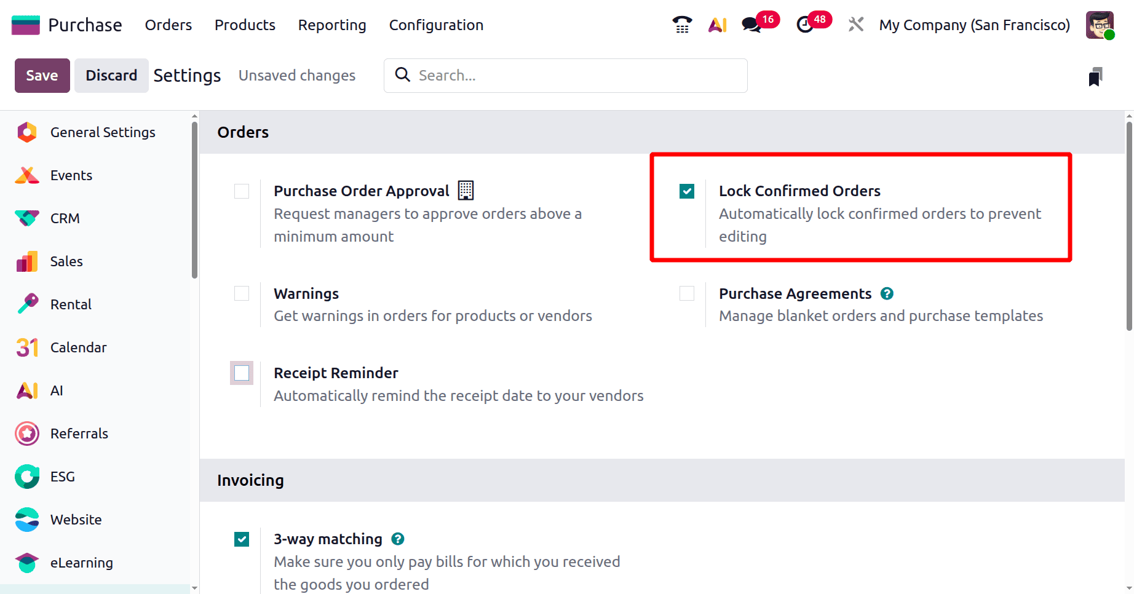Save the unsaved settings changes
The height and width of the screenshot is (594, 1134).
[x=41, y=75]
